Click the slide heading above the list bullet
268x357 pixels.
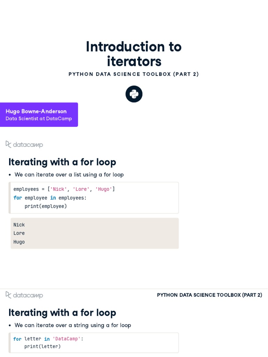(62, 162)
